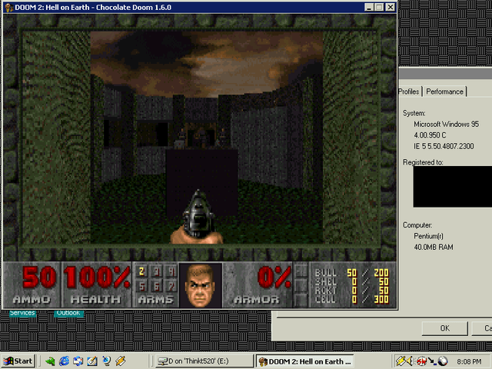Click the green Show Desktop quick launch icon
The height and width of the screenshot is (369, 492).
[50, 361]
